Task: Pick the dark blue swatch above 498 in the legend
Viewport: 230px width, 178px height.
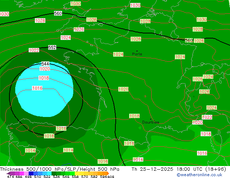Action: [31, 173]
